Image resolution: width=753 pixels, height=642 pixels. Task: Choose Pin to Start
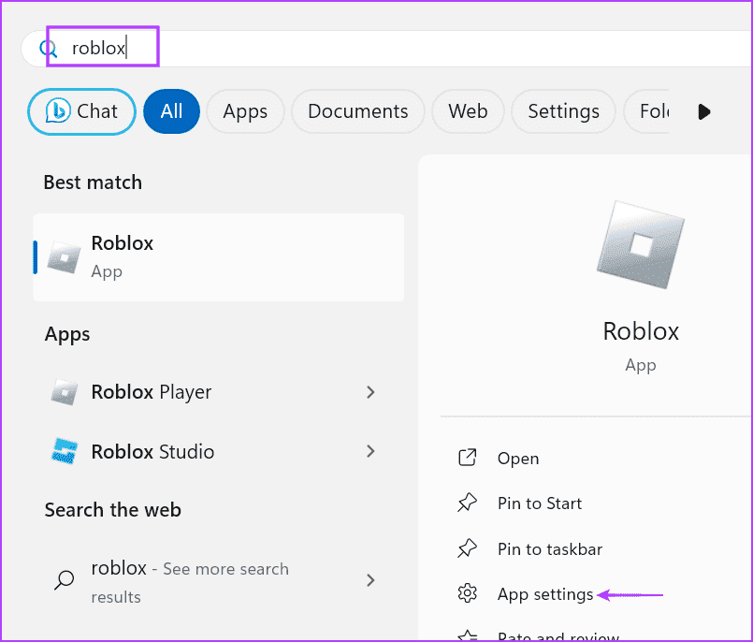540,503
